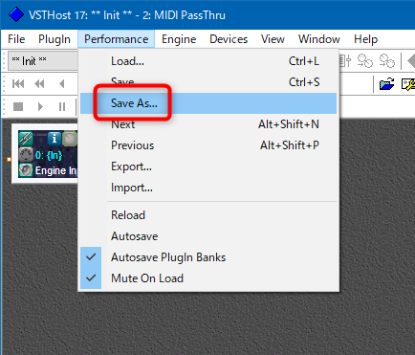
Task: Click the Pause transport button
Action: 62,106
